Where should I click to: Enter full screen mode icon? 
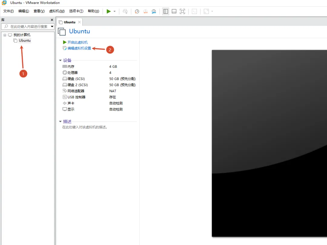pyautogui.click(x=182, y=11)
